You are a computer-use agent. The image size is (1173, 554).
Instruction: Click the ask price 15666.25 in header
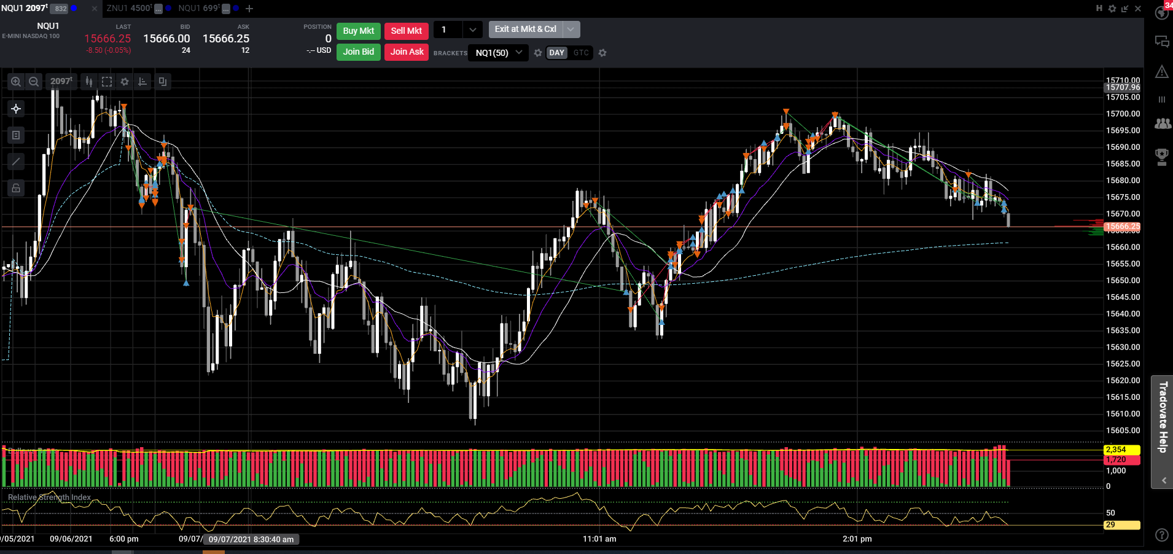(x=226, y=39)
